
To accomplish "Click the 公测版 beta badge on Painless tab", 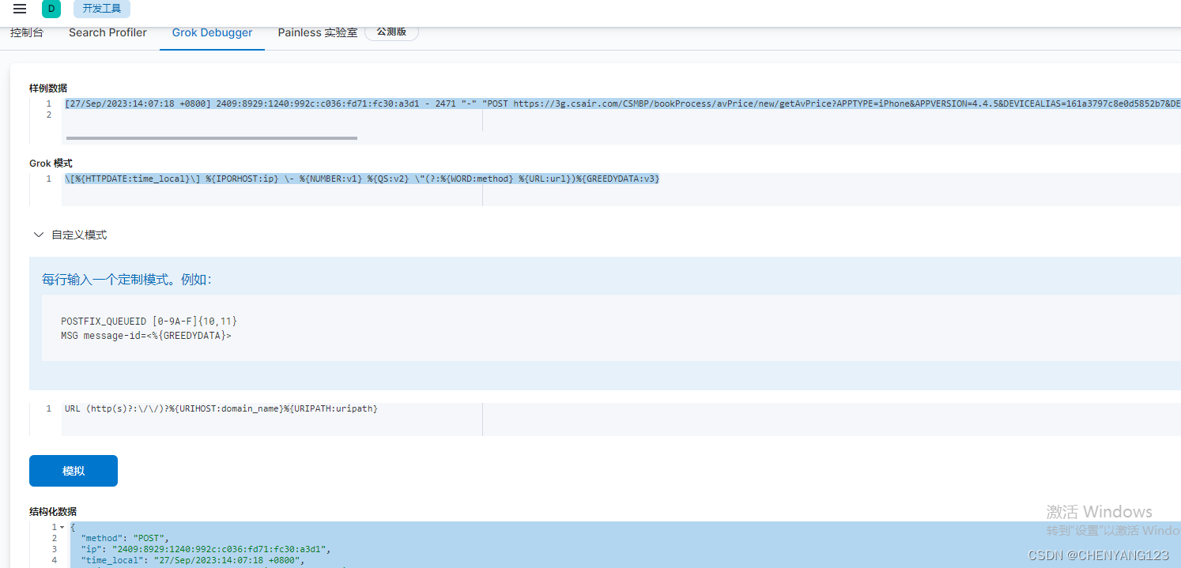I will click(391, 32).
